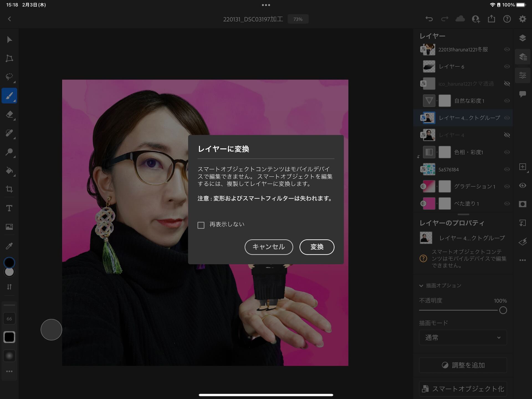The height and width of the screenshot is (399, 532).
Task: Select the Place Image tool
Action: (9, 227)
